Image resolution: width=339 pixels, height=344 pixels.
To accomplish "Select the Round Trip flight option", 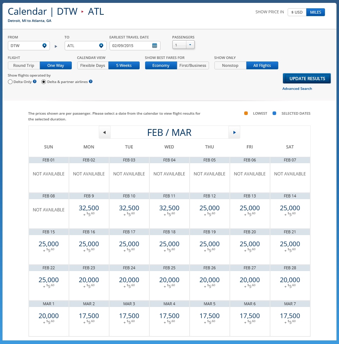I will (x=24, y=65).
